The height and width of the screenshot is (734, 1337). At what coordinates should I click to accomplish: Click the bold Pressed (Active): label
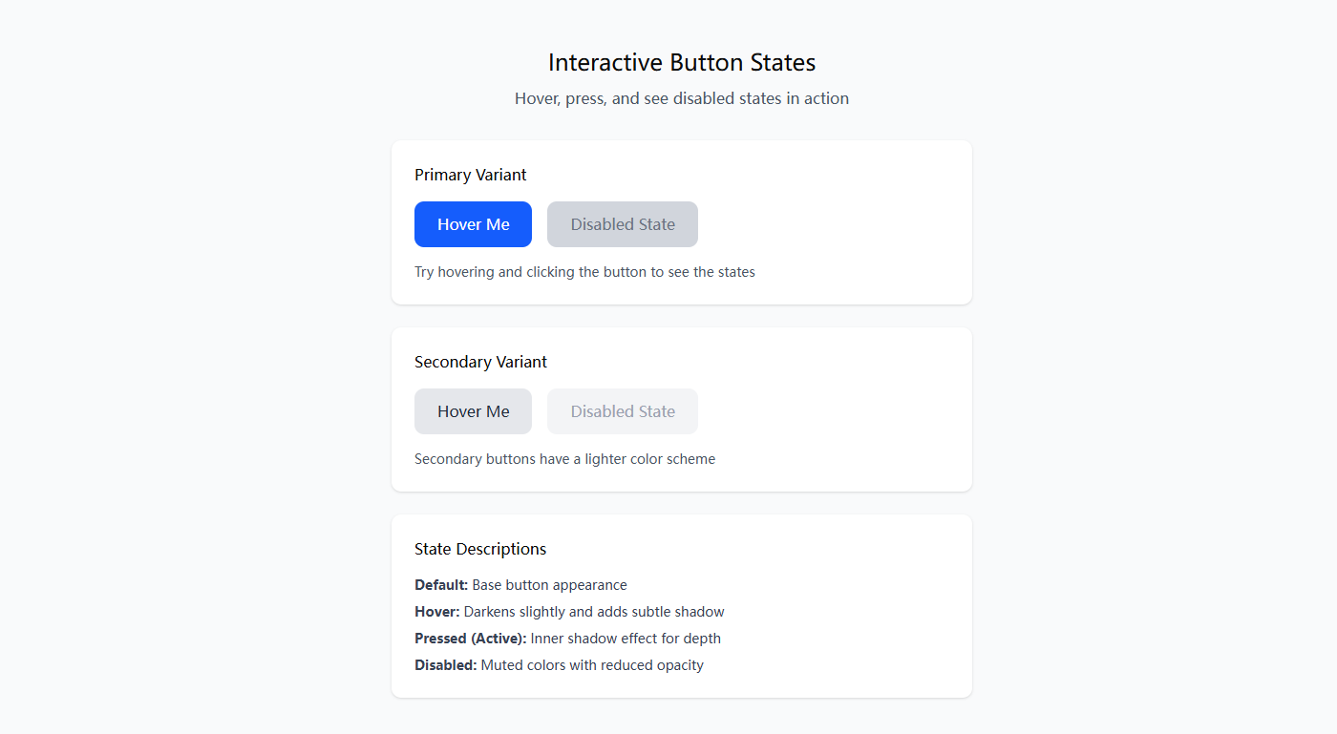[470, 639]
